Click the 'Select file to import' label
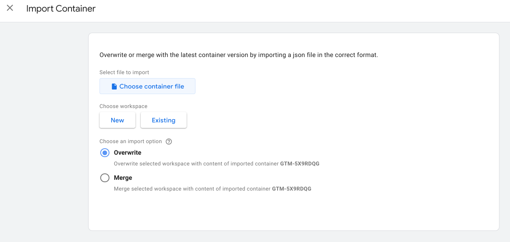The image size is (510, 242). pos(124,73)
